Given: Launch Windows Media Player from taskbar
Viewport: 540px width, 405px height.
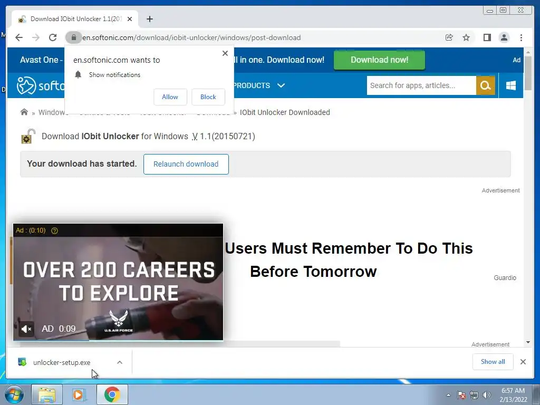Looking at the screenshot, I should (79, 394).
